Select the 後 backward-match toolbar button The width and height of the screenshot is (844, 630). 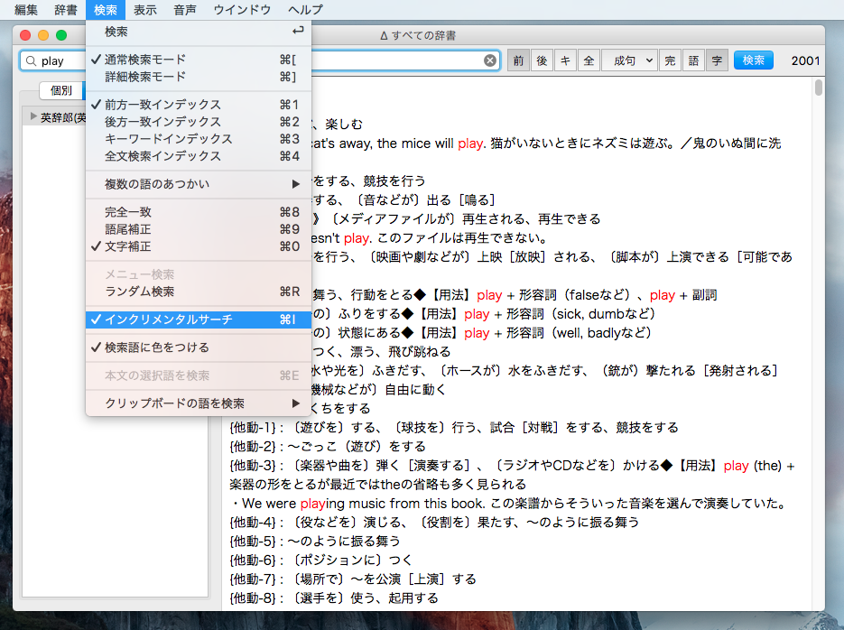click(542, 60)
